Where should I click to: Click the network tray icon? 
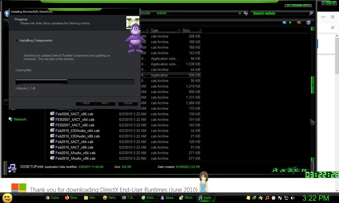pos(286,198)
